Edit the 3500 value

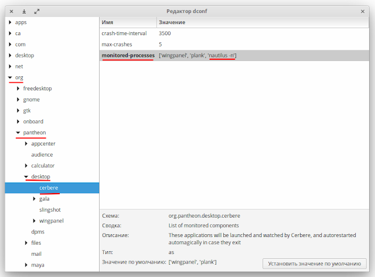(x=165, y=33)
